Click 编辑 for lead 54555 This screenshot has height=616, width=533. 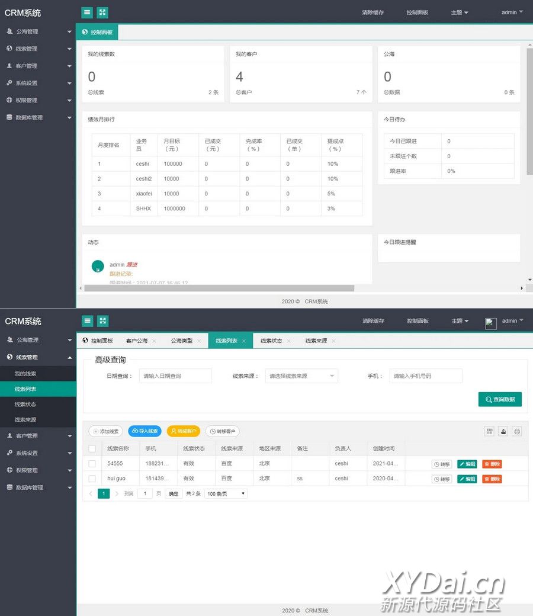pos(467,464)
